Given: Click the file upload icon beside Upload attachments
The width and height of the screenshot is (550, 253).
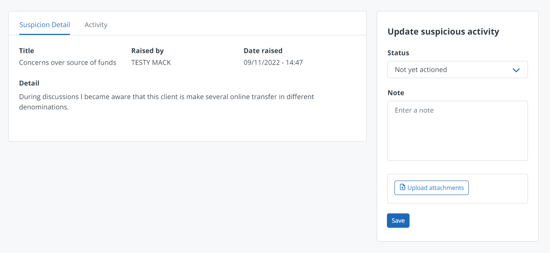Looking at the screenshot, I should [x=402, y=187].
